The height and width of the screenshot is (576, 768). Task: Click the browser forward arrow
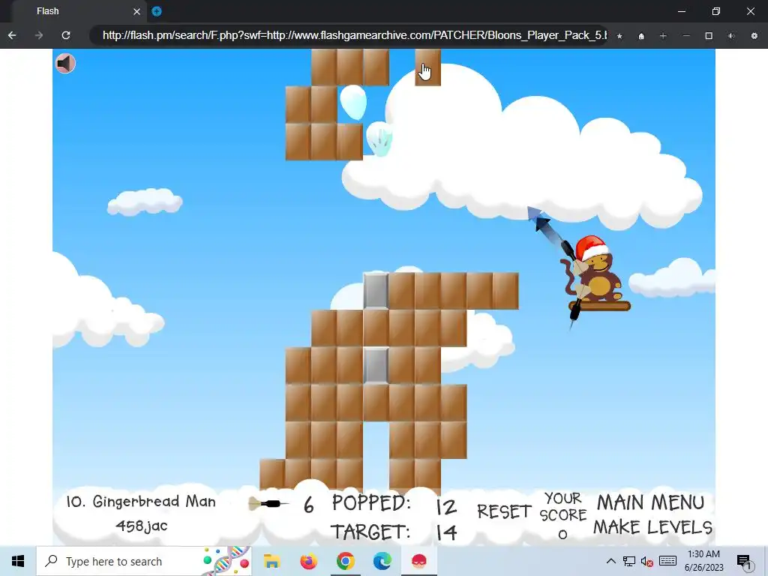(39, 35)
